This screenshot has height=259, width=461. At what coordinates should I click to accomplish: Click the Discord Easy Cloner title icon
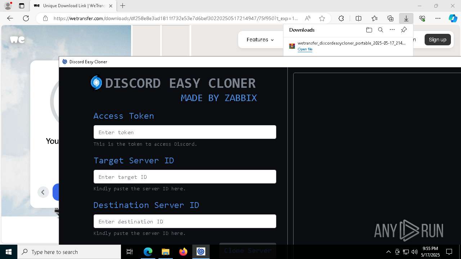click(x=65, y=62)
